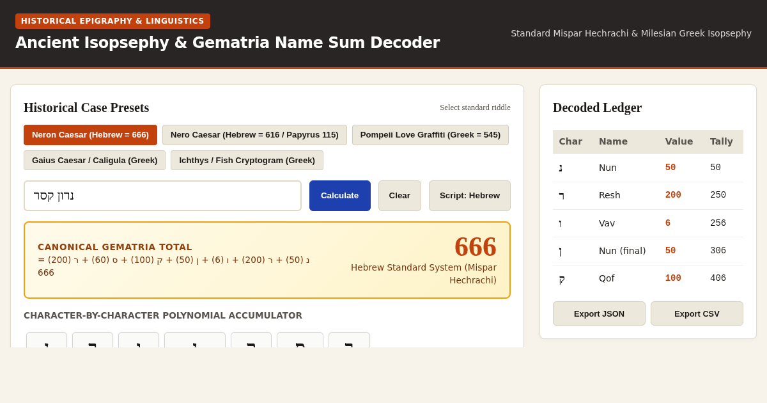This screenshot has height=403, width=767.
Task: Click the Ancient Isopsephy app title
Action: [x=228, y=43]
